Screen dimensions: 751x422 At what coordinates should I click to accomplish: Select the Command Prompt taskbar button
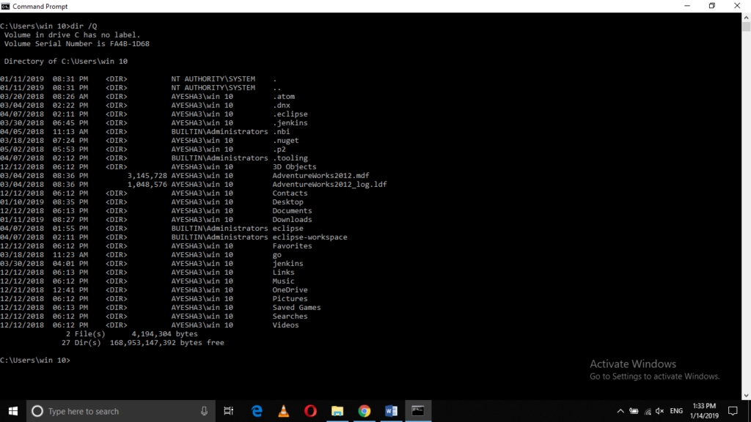pyautogui.click(x=418, y=411)
